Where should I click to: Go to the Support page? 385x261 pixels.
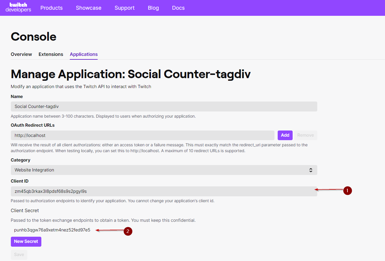pyautogui.click(x=125, y=8)
